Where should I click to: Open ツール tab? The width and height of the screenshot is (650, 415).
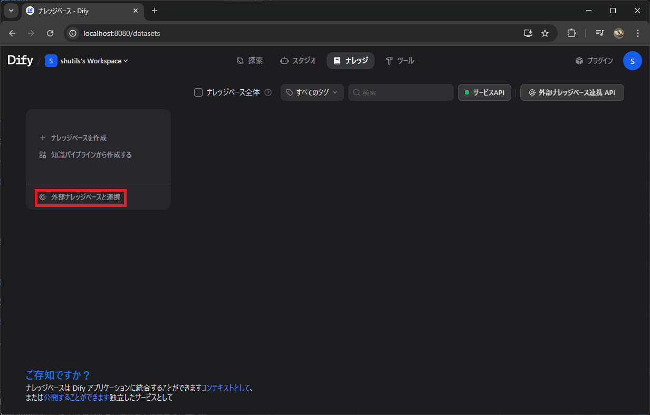(x=400, y=61)
